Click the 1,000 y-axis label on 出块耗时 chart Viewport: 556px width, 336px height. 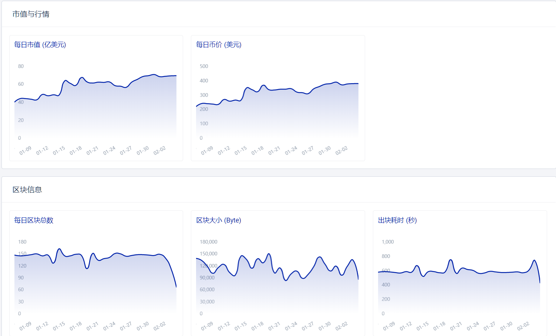tap(388, 242)
